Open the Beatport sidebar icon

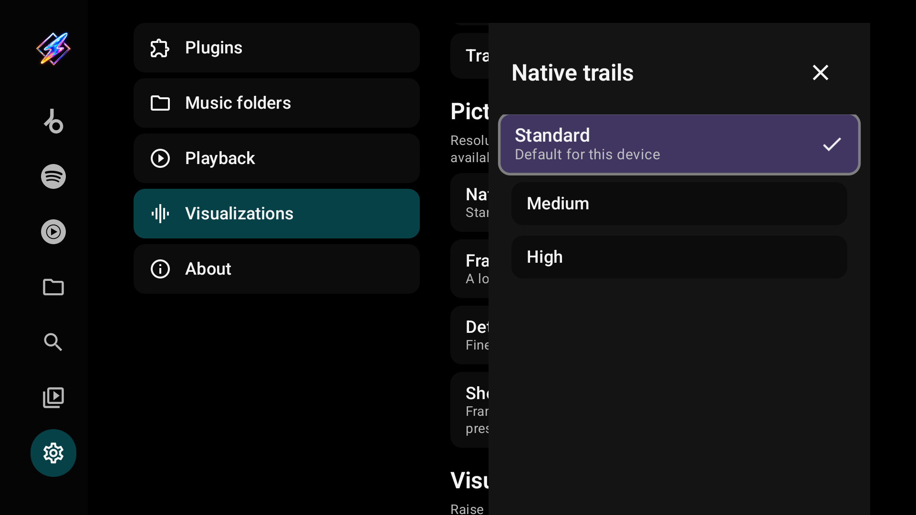coord(53,121)
